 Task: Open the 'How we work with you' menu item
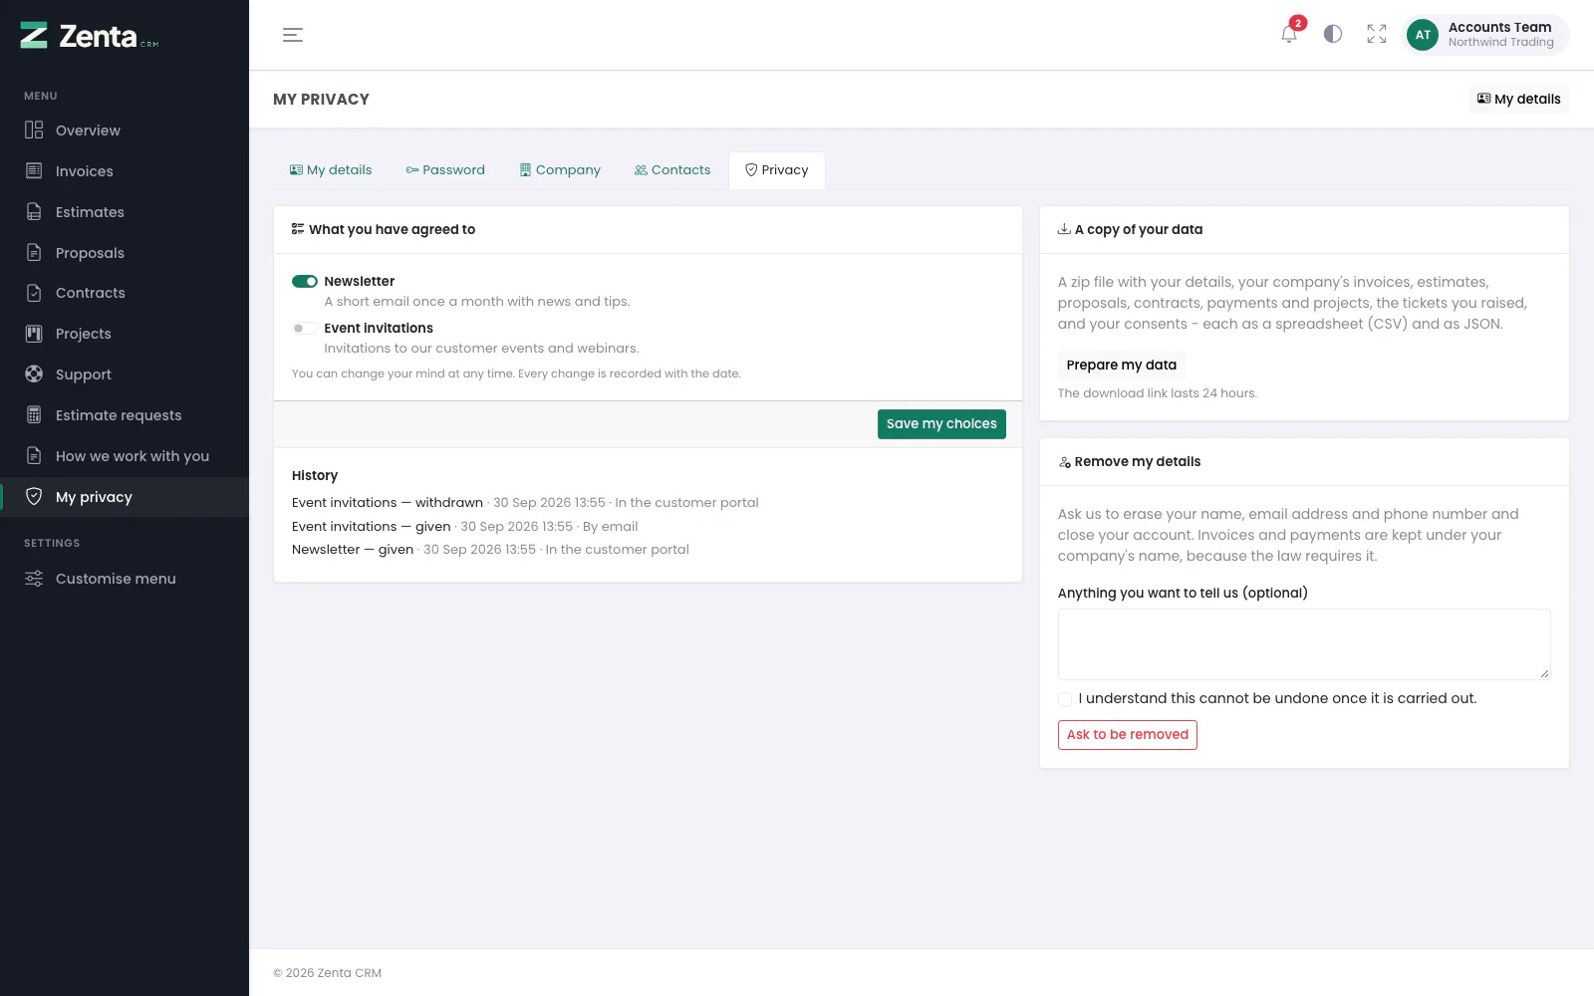point(125,456)
